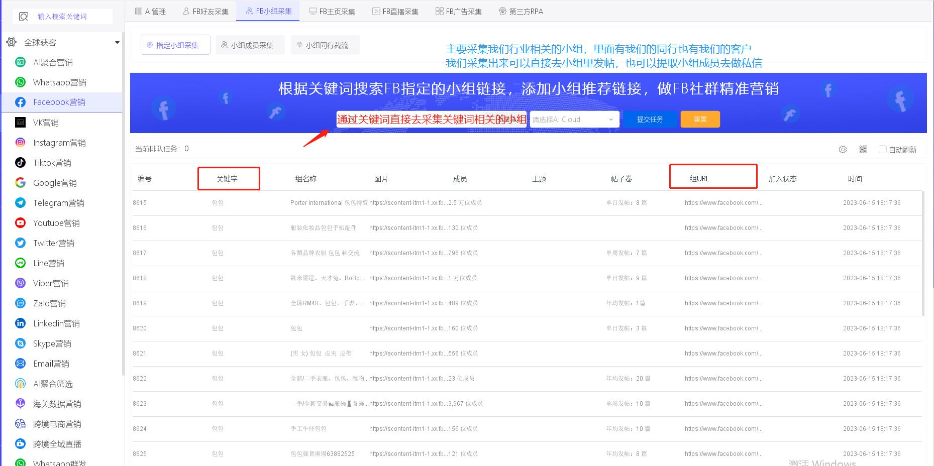Open the column display icon next to settings
934x466 pixels.
click(x=864, y=149)
